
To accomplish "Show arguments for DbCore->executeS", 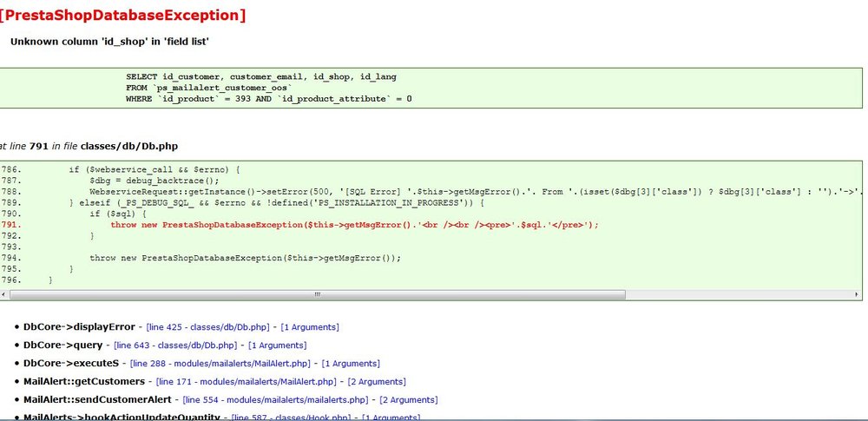I will (351, 364).
